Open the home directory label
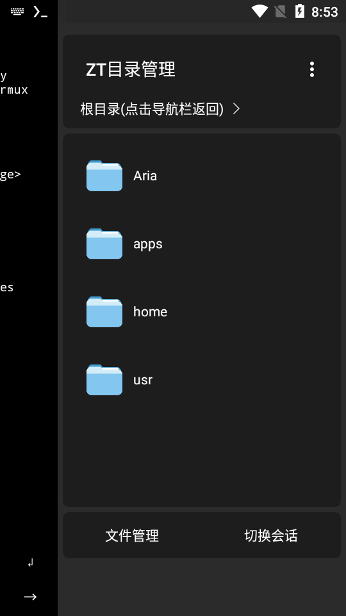346x616 pixels. [x=150, y=312]
